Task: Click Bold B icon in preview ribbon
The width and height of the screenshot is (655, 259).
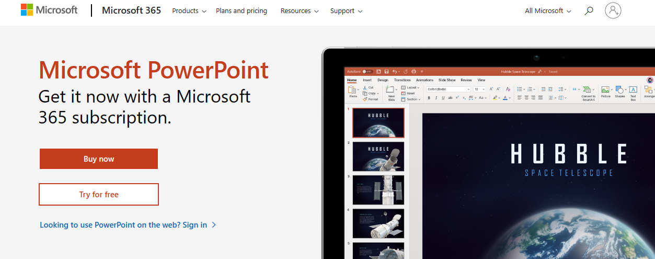Action: tap(429, 98)
